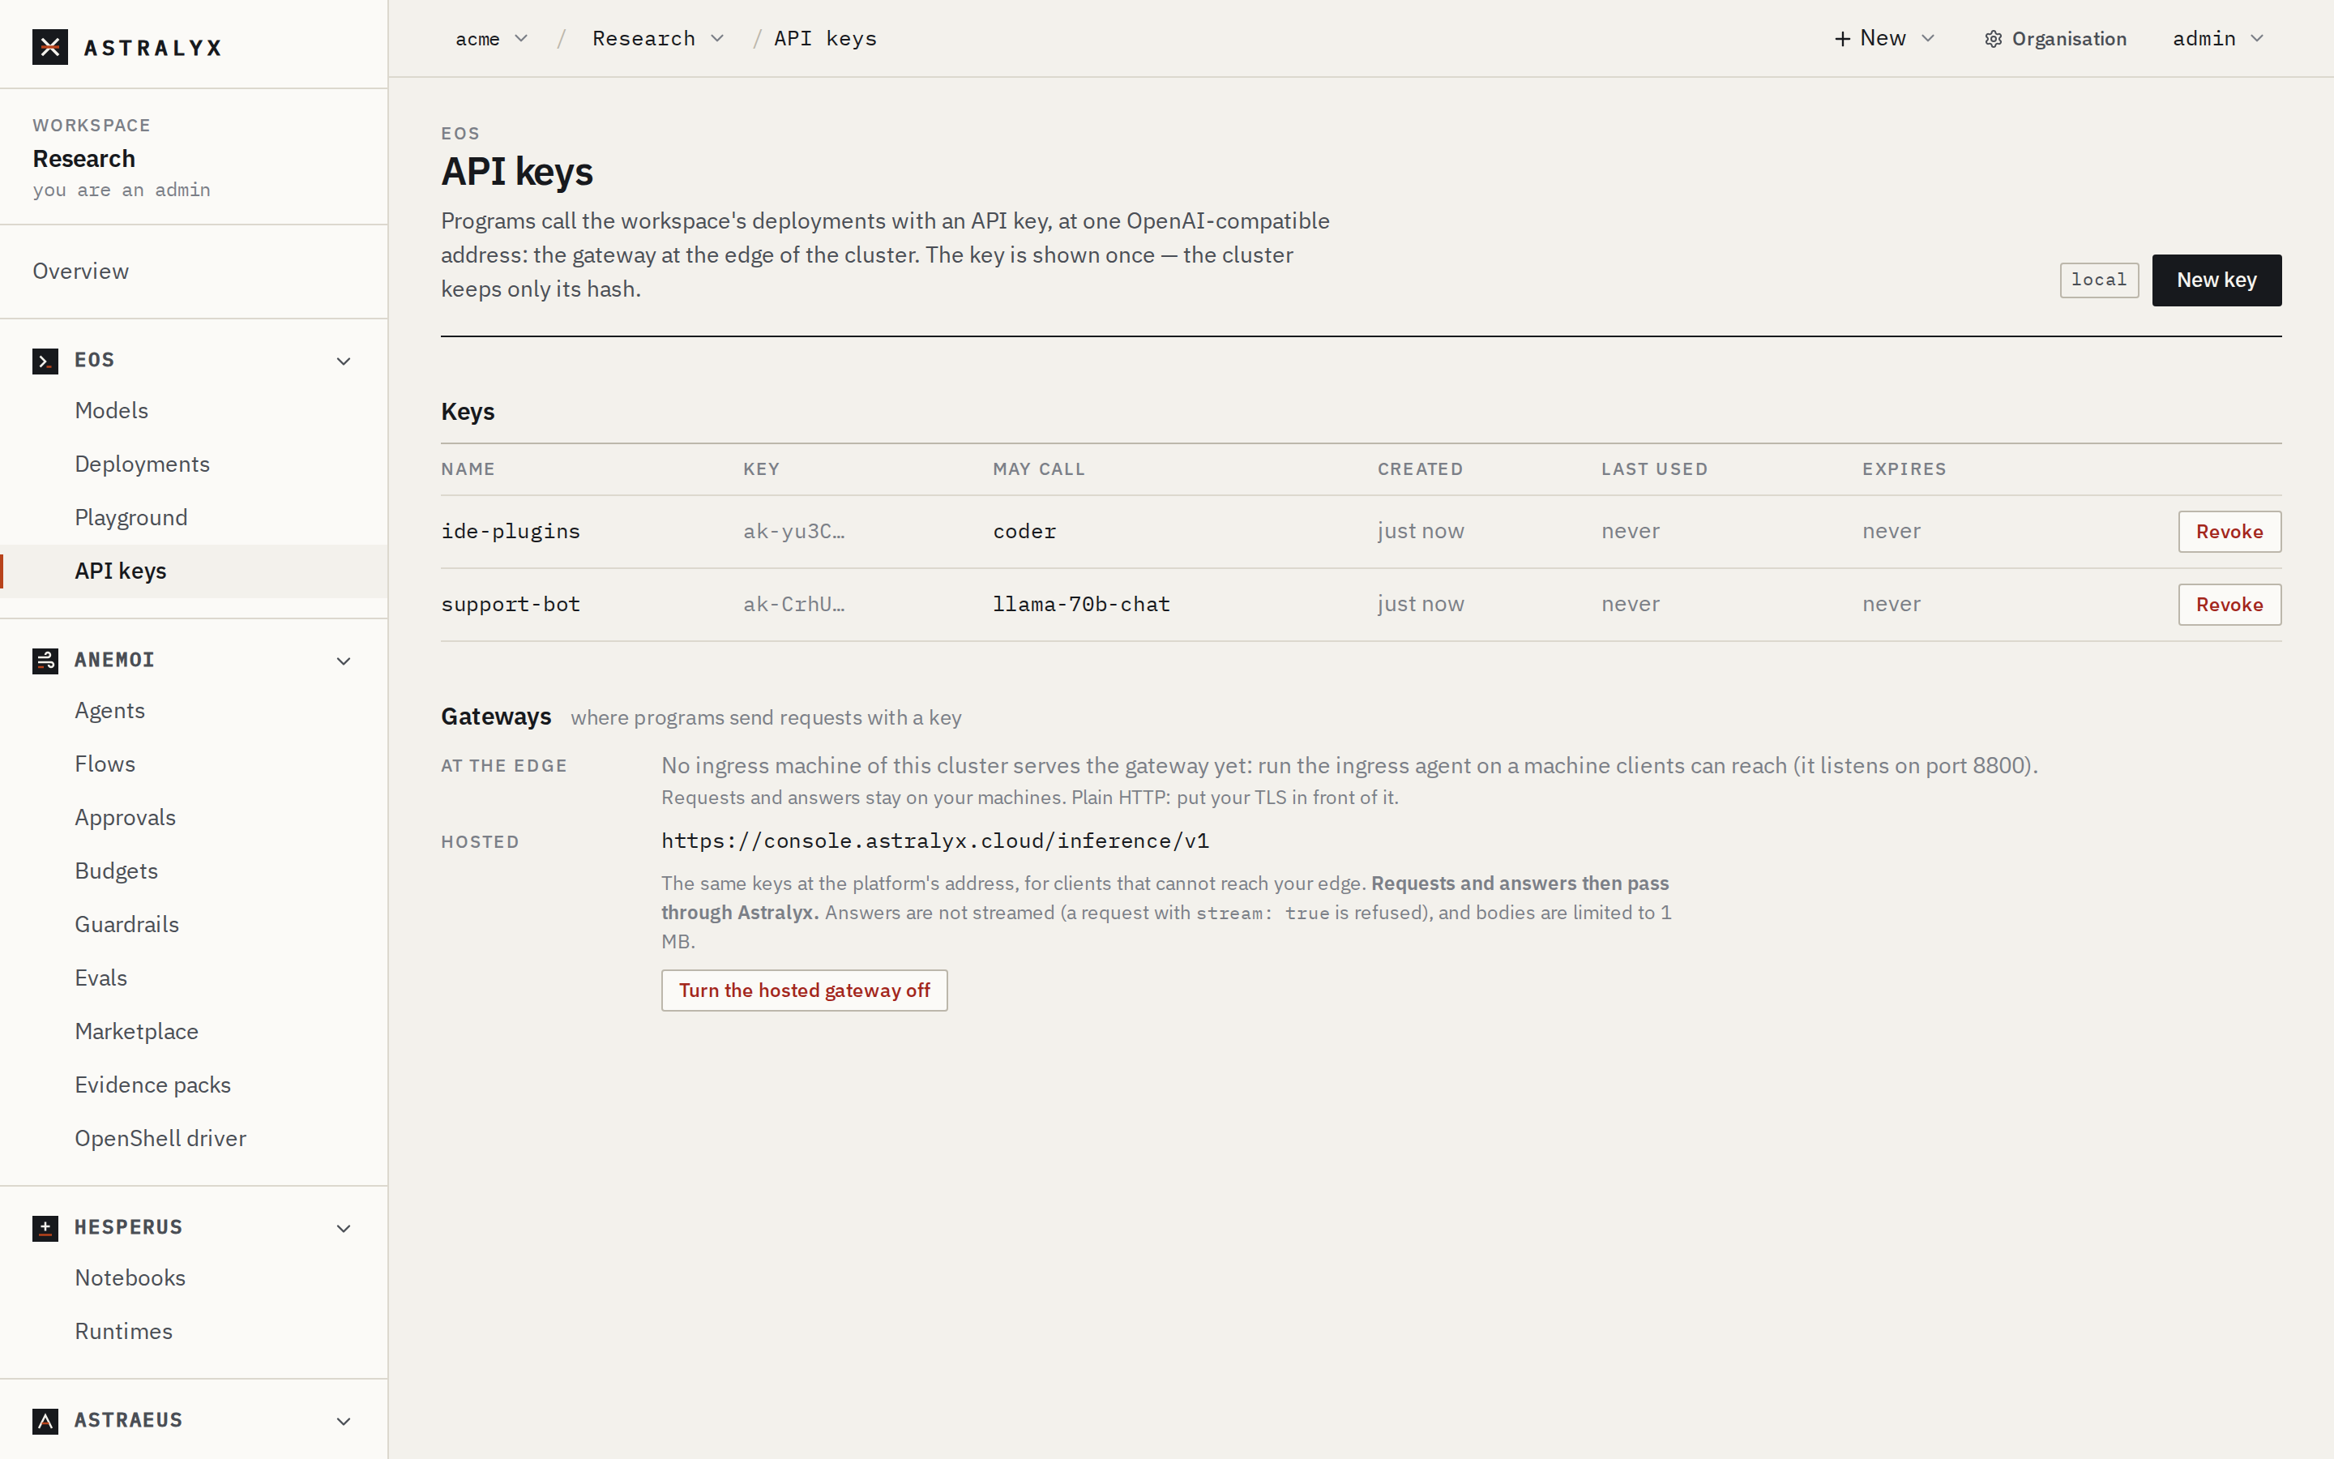The height and width of the screenshot is (1459, 2334).
Task: Click the plus icon beside New
Action: tap(1842, 39)
